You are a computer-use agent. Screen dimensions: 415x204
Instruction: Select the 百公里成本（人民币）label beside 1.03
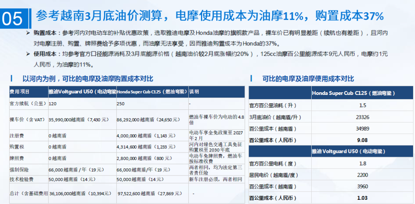pos(272,198)
